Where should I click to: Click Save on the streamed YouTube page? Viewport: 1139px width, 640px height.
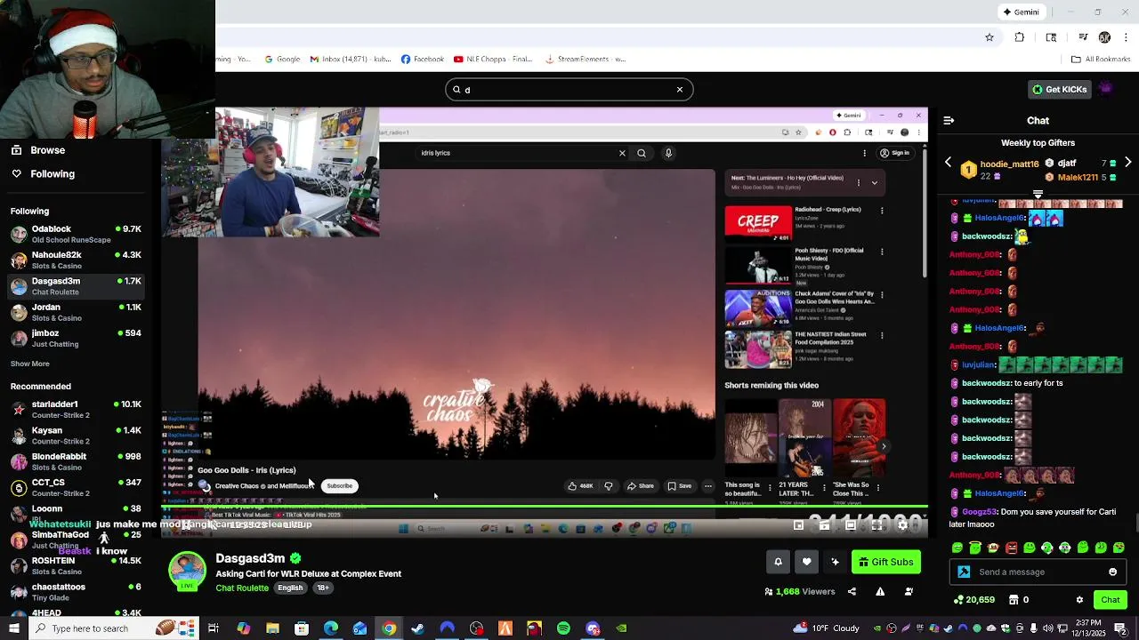pyautogui.click(x=680, y=486)
